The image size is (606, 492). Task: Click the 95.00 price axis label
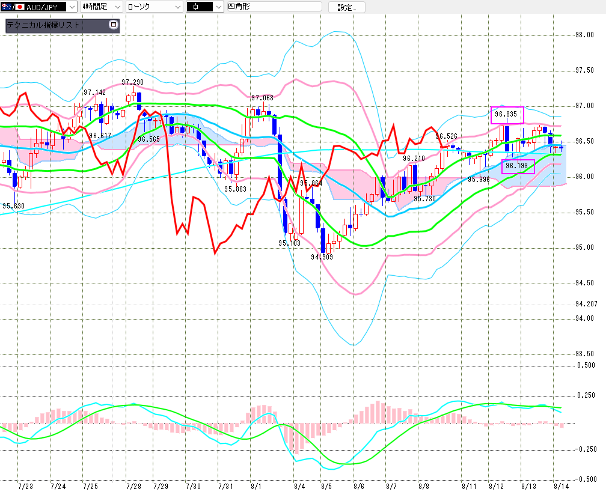pyautogui.click(x=584, y=248)
